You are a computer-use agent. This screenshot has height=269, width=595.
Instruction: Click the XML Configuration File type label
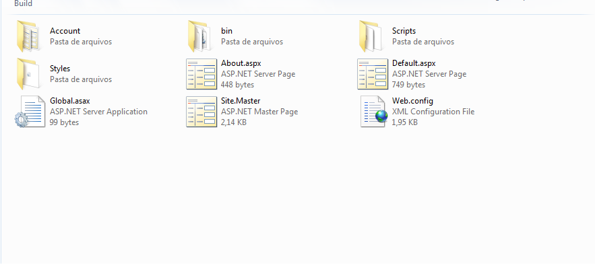[433, 112]
